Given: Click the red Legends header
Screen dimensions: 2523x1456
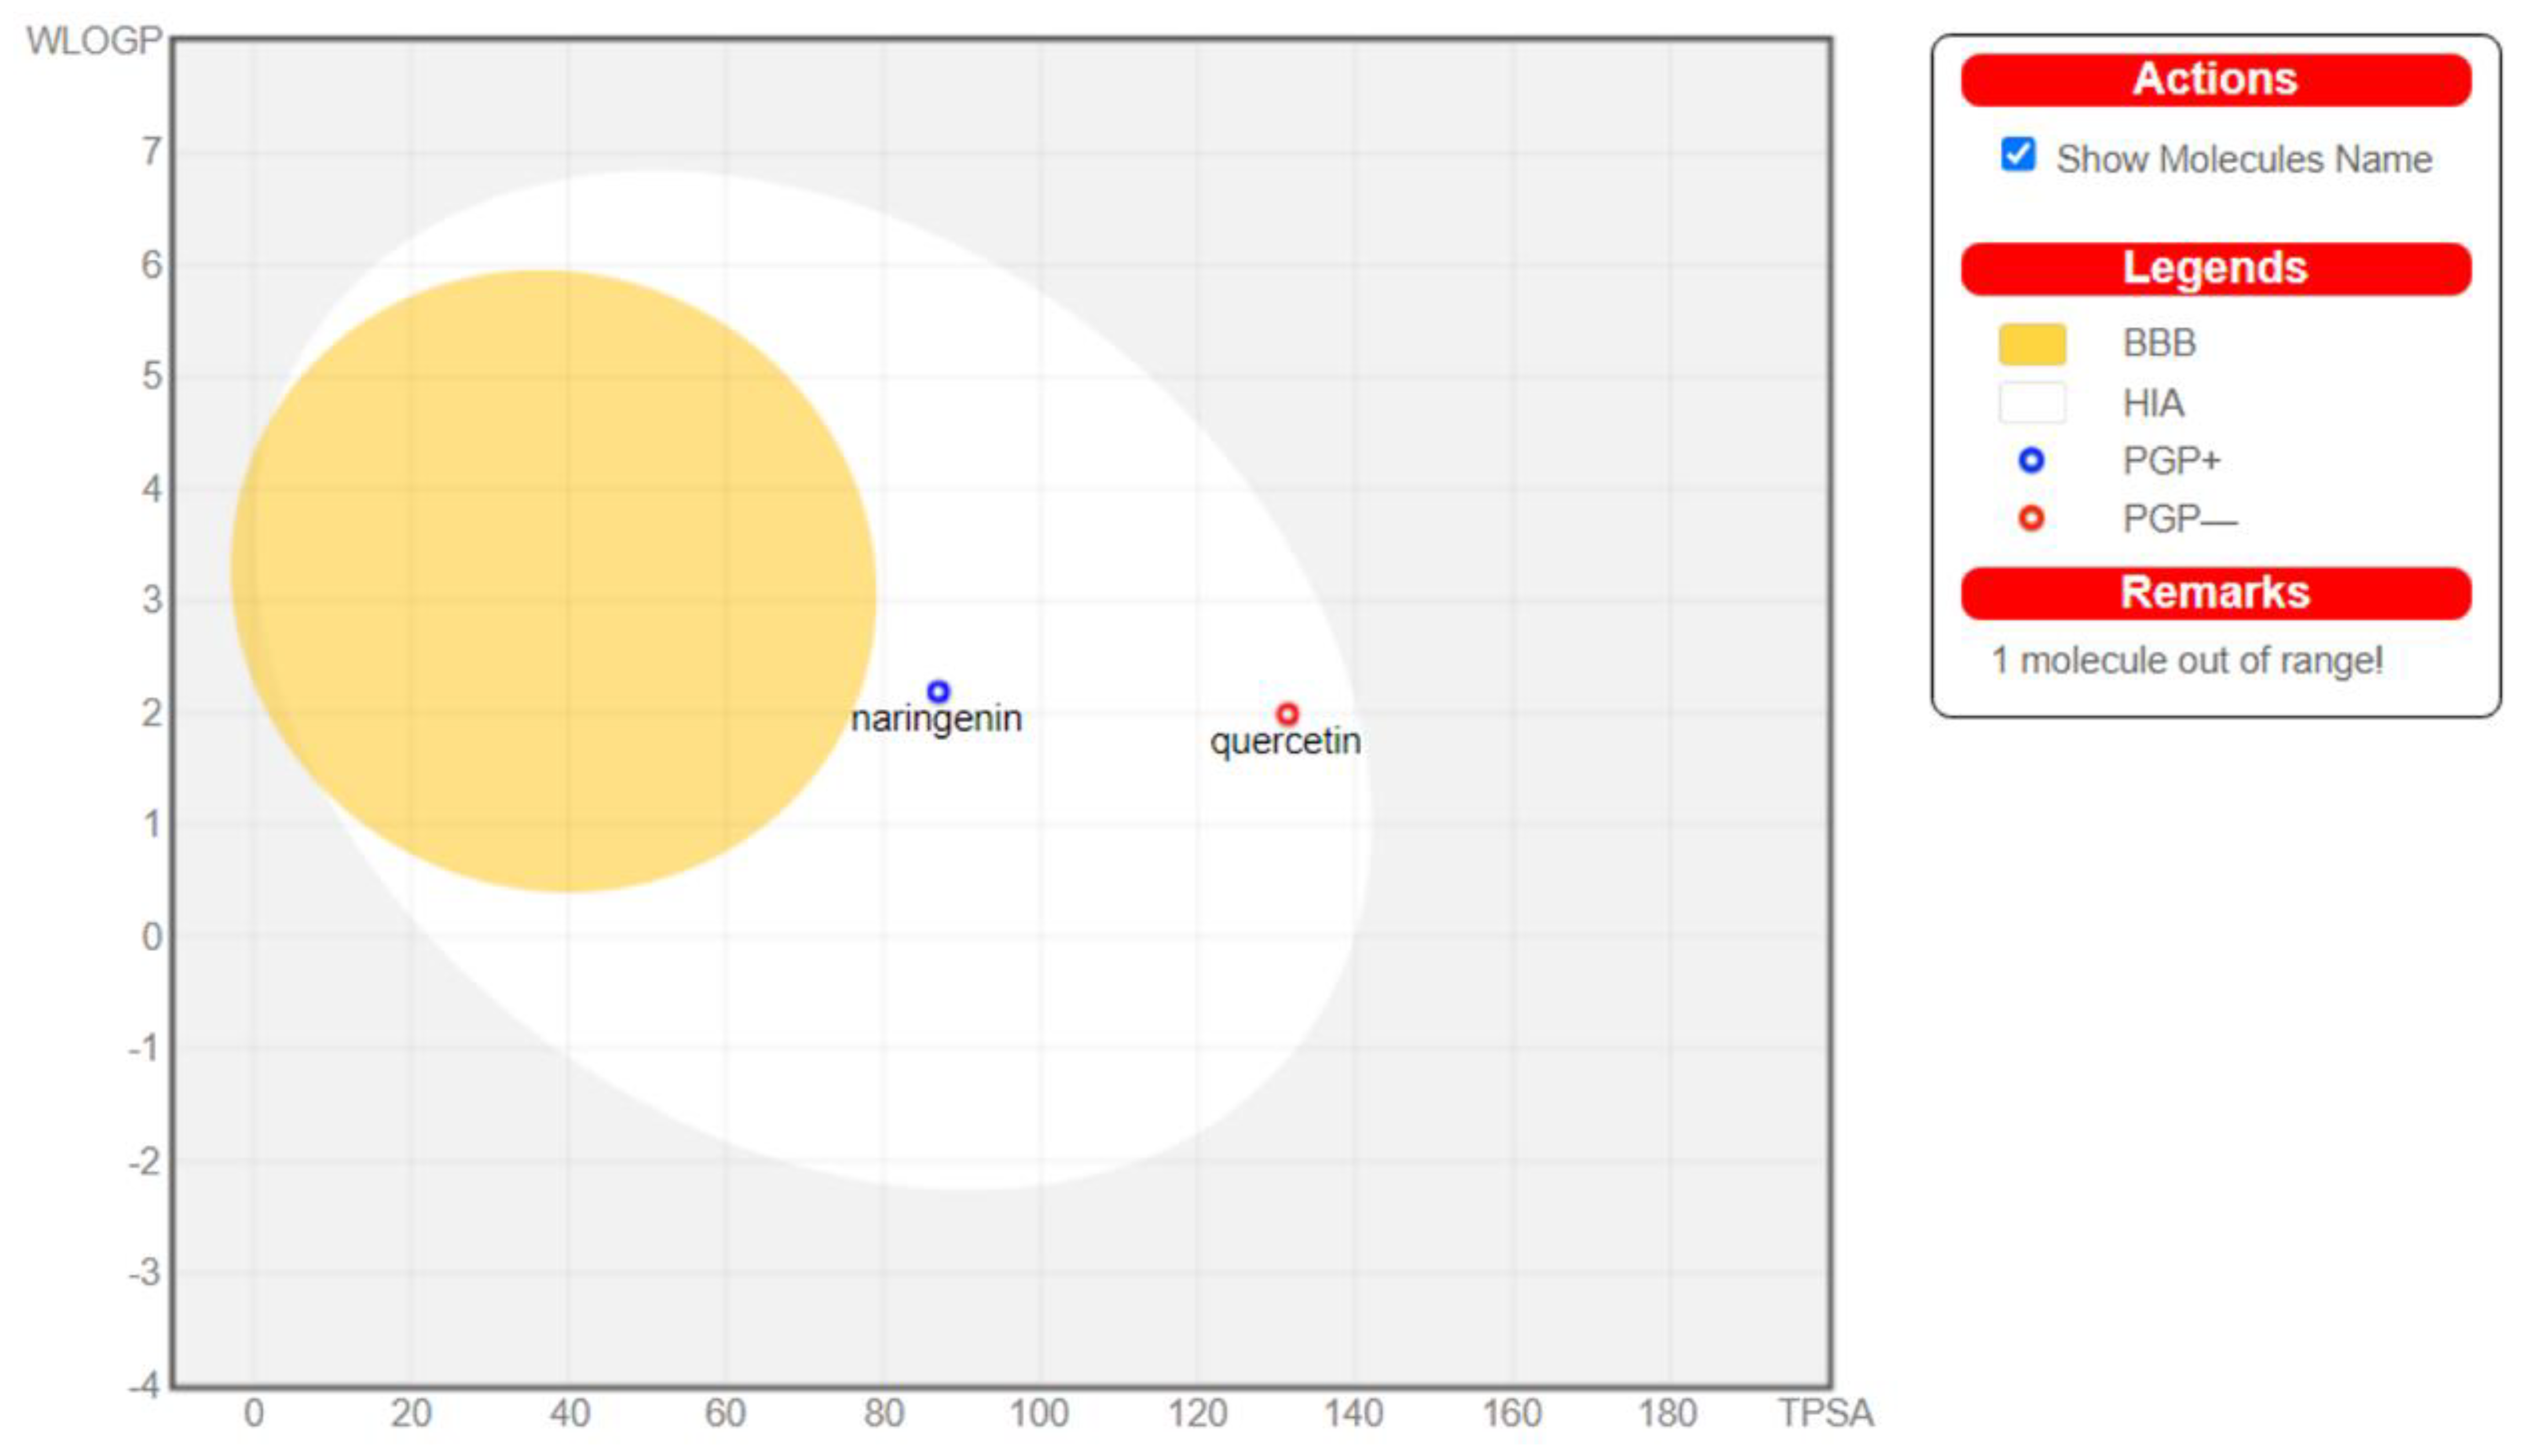Looking at the screenshot, I should tap(2215, 268).
